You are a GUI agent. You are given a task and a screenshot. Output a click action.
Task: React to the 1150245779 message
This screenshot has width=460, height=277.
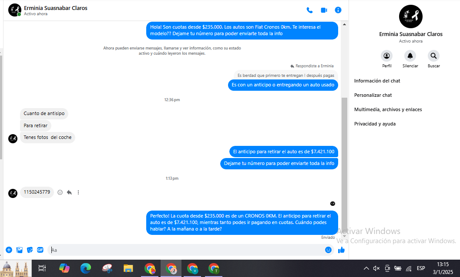(60, 192)
